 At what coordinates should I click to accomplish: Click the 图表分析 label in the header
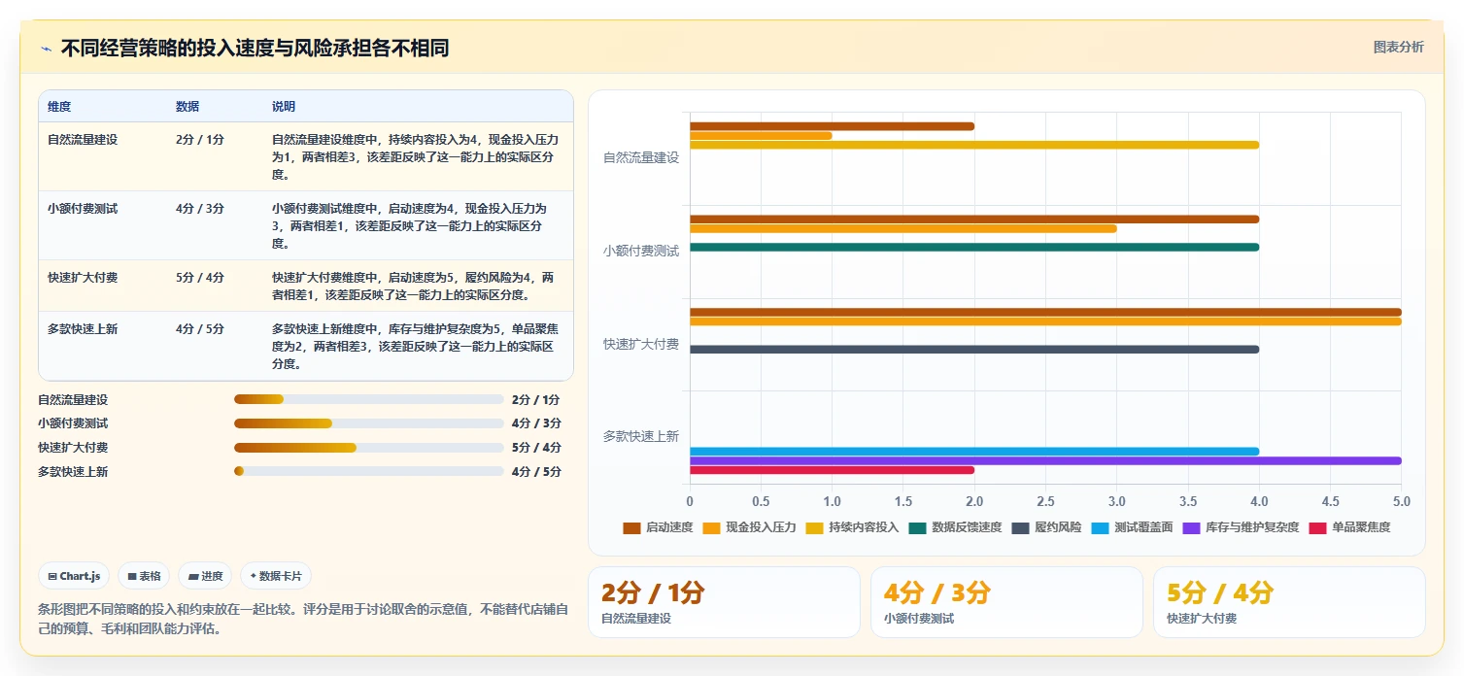click(x=1398, y=48)
